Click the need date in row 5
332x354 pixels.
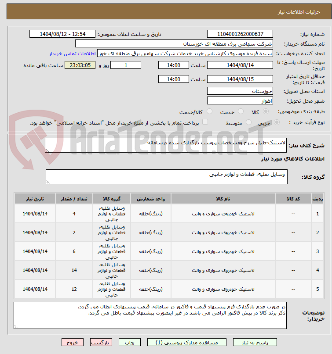click(x=35, y=289)
